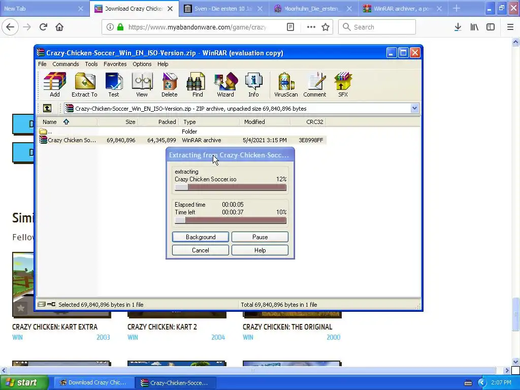Toggle reader view in address bar
Screen dimensions: 520x390
[290, 27]
